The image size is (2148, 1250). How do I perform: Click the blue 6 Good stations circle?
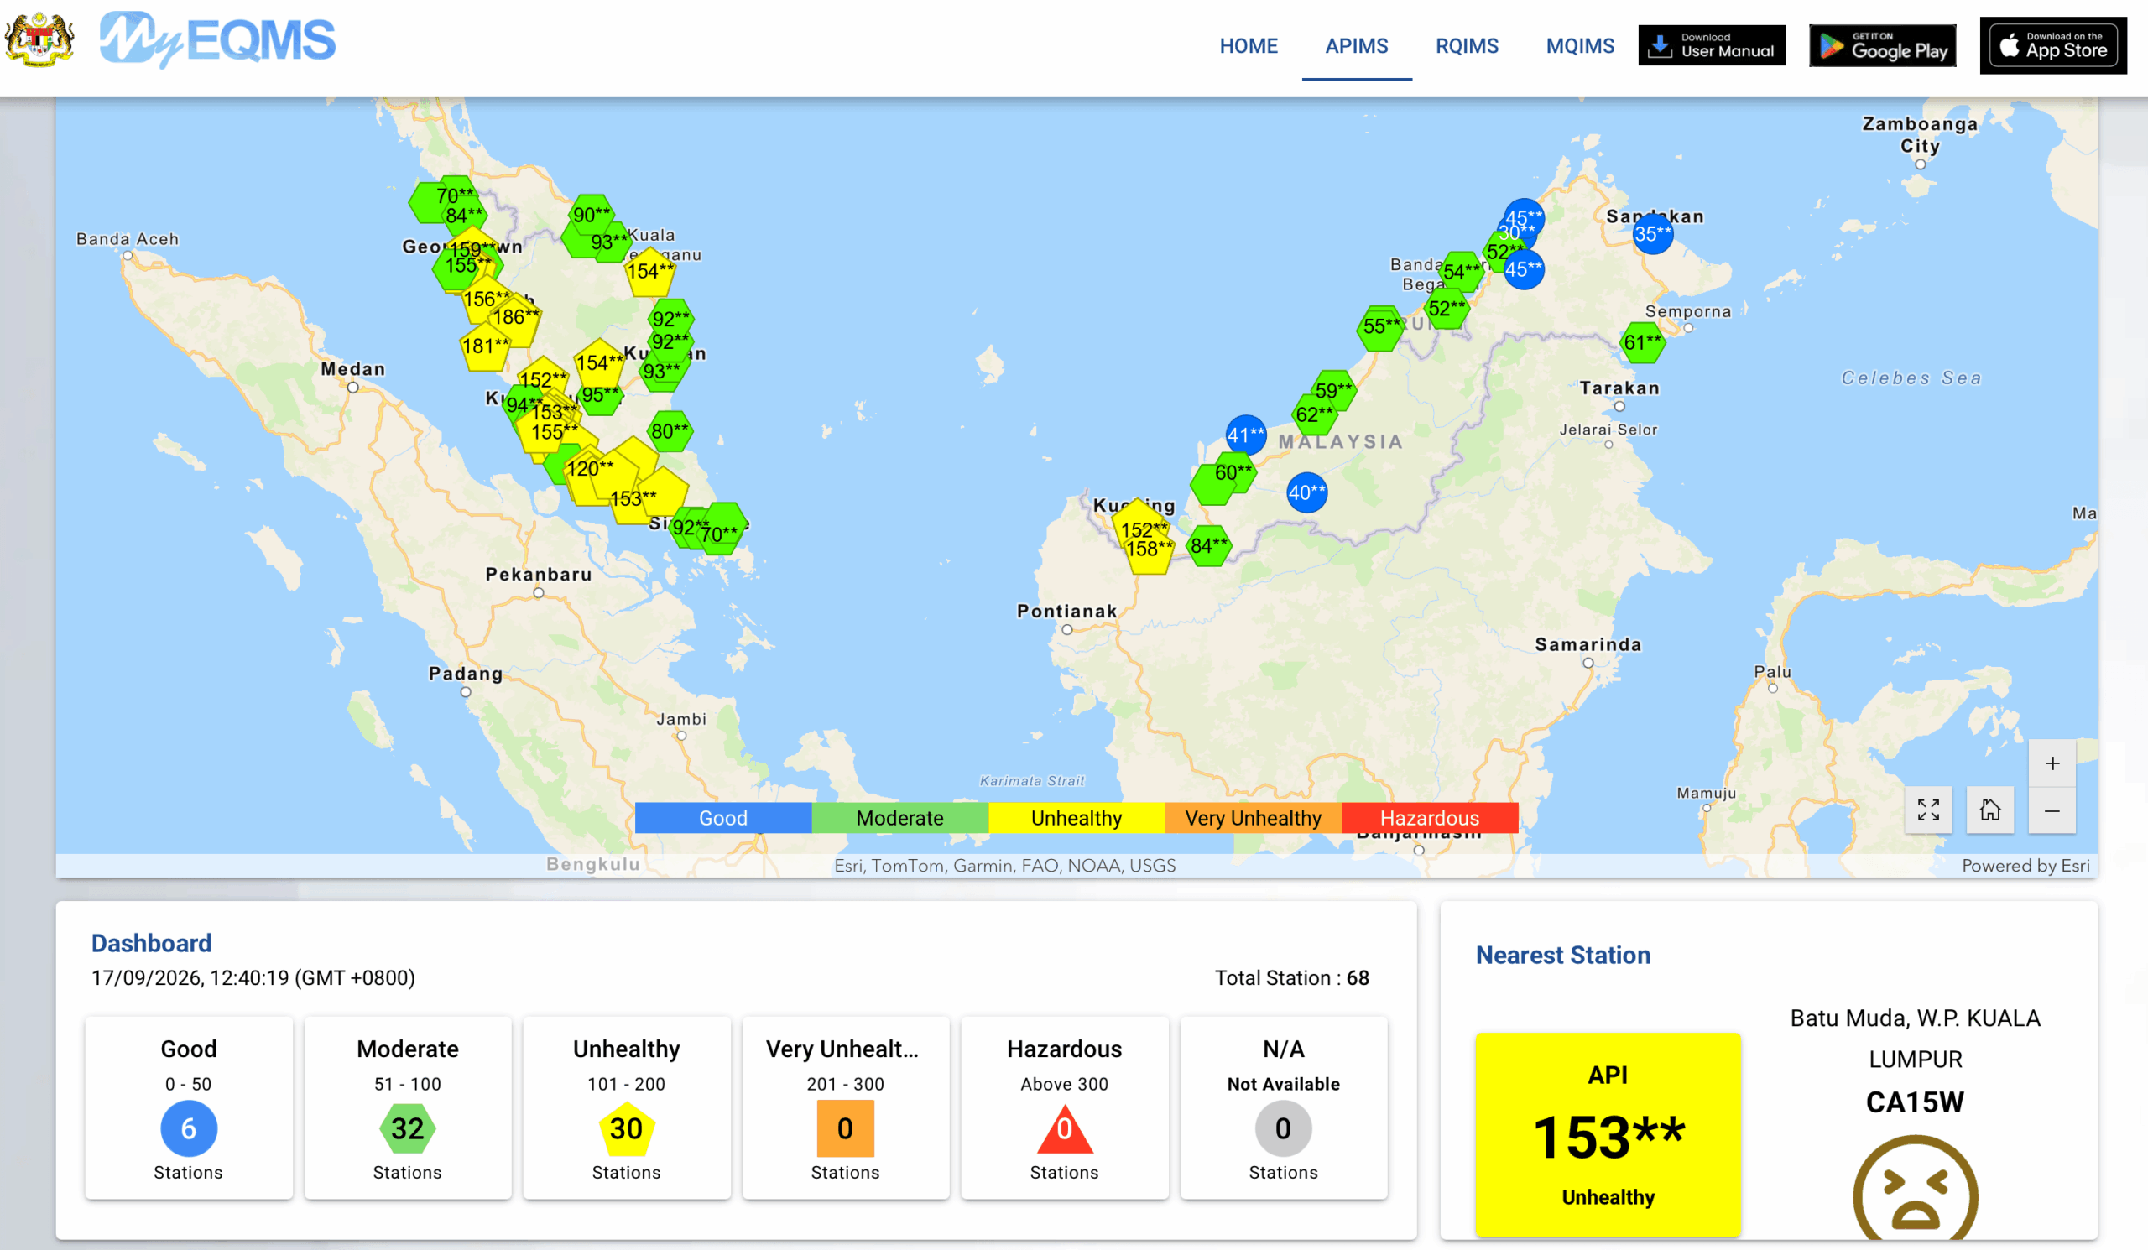tap(189, 1128)
